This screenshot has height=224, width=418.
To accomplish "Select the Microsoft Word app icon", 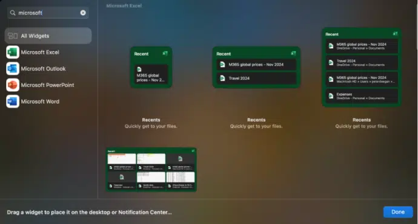I will pyautogui.click(x=13, y=101).
